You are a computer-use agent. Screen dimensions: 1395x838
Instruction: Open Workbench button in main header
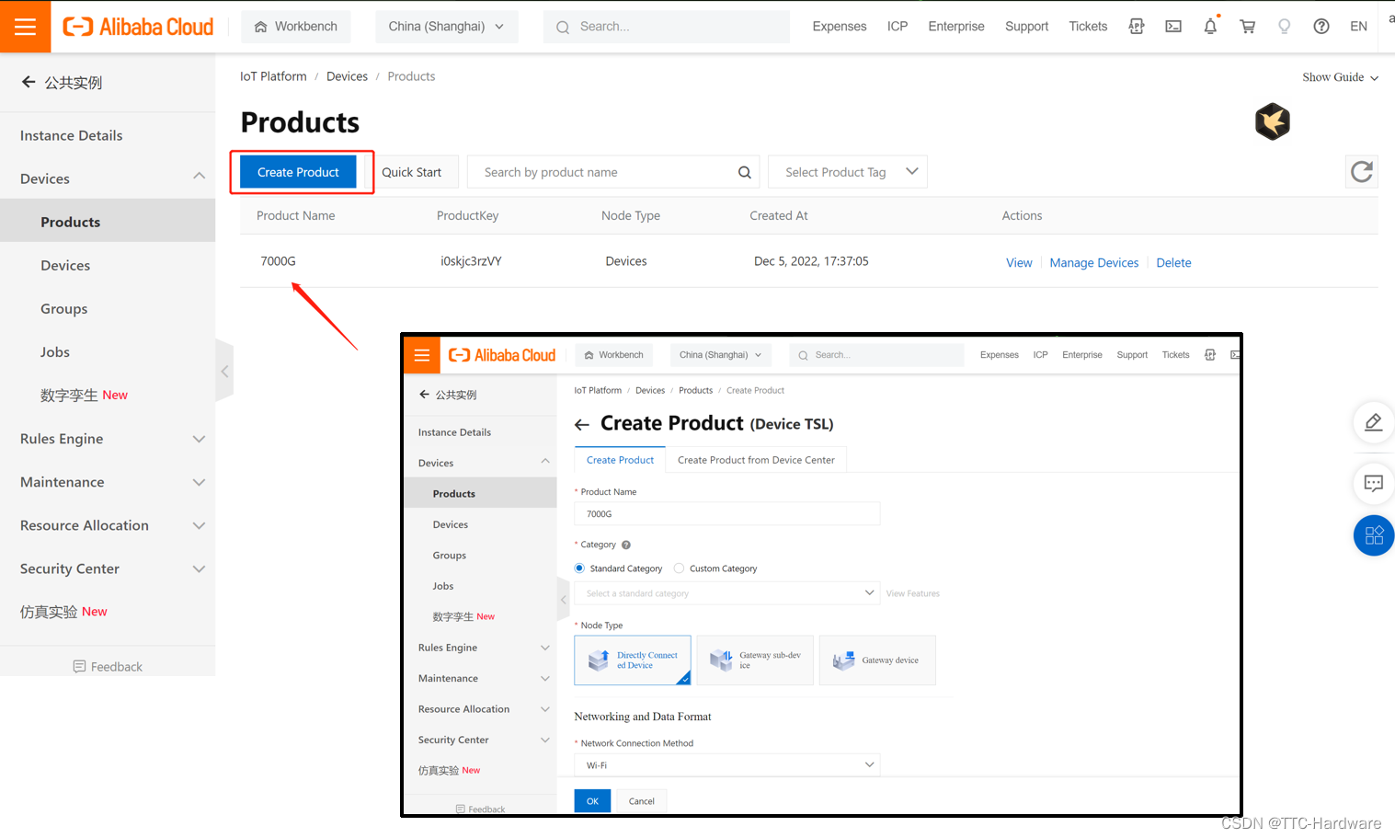pos(296,27)
